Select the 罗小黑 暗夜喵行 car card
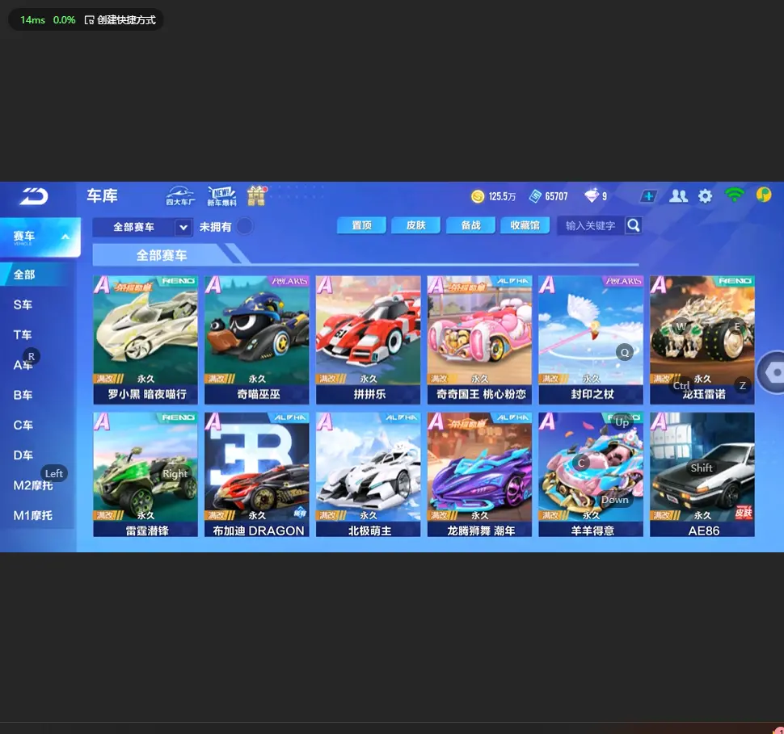The width and height of the screenshot is (784, 734). click(145, 340)
